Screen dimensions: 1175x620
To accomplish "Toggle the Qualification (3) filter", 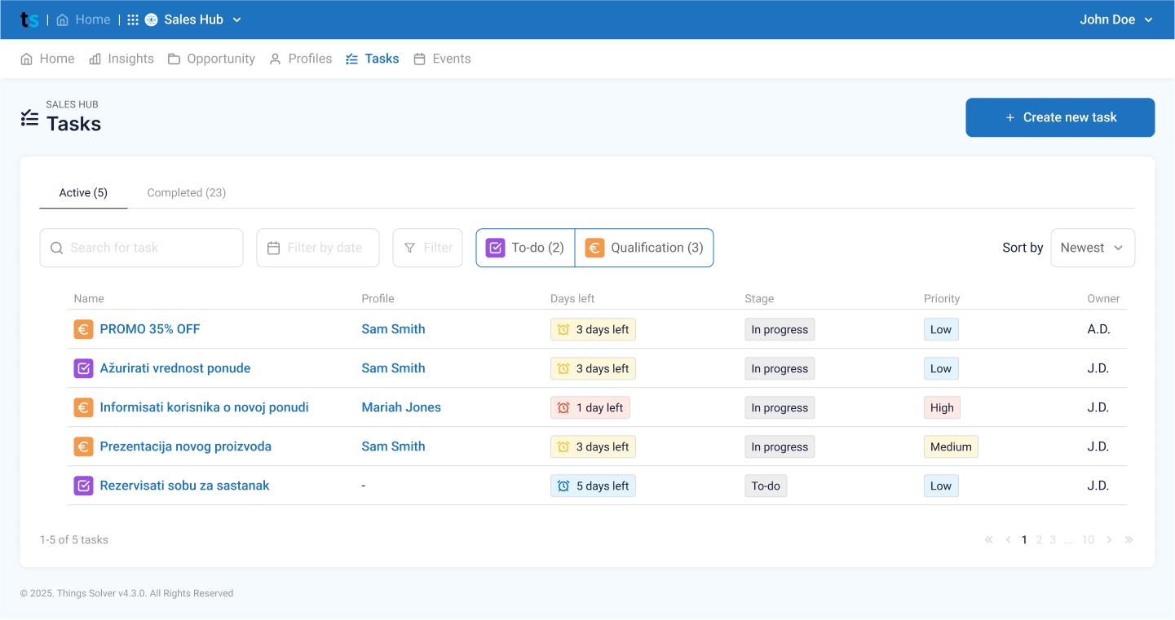I will tap(644, 248).
